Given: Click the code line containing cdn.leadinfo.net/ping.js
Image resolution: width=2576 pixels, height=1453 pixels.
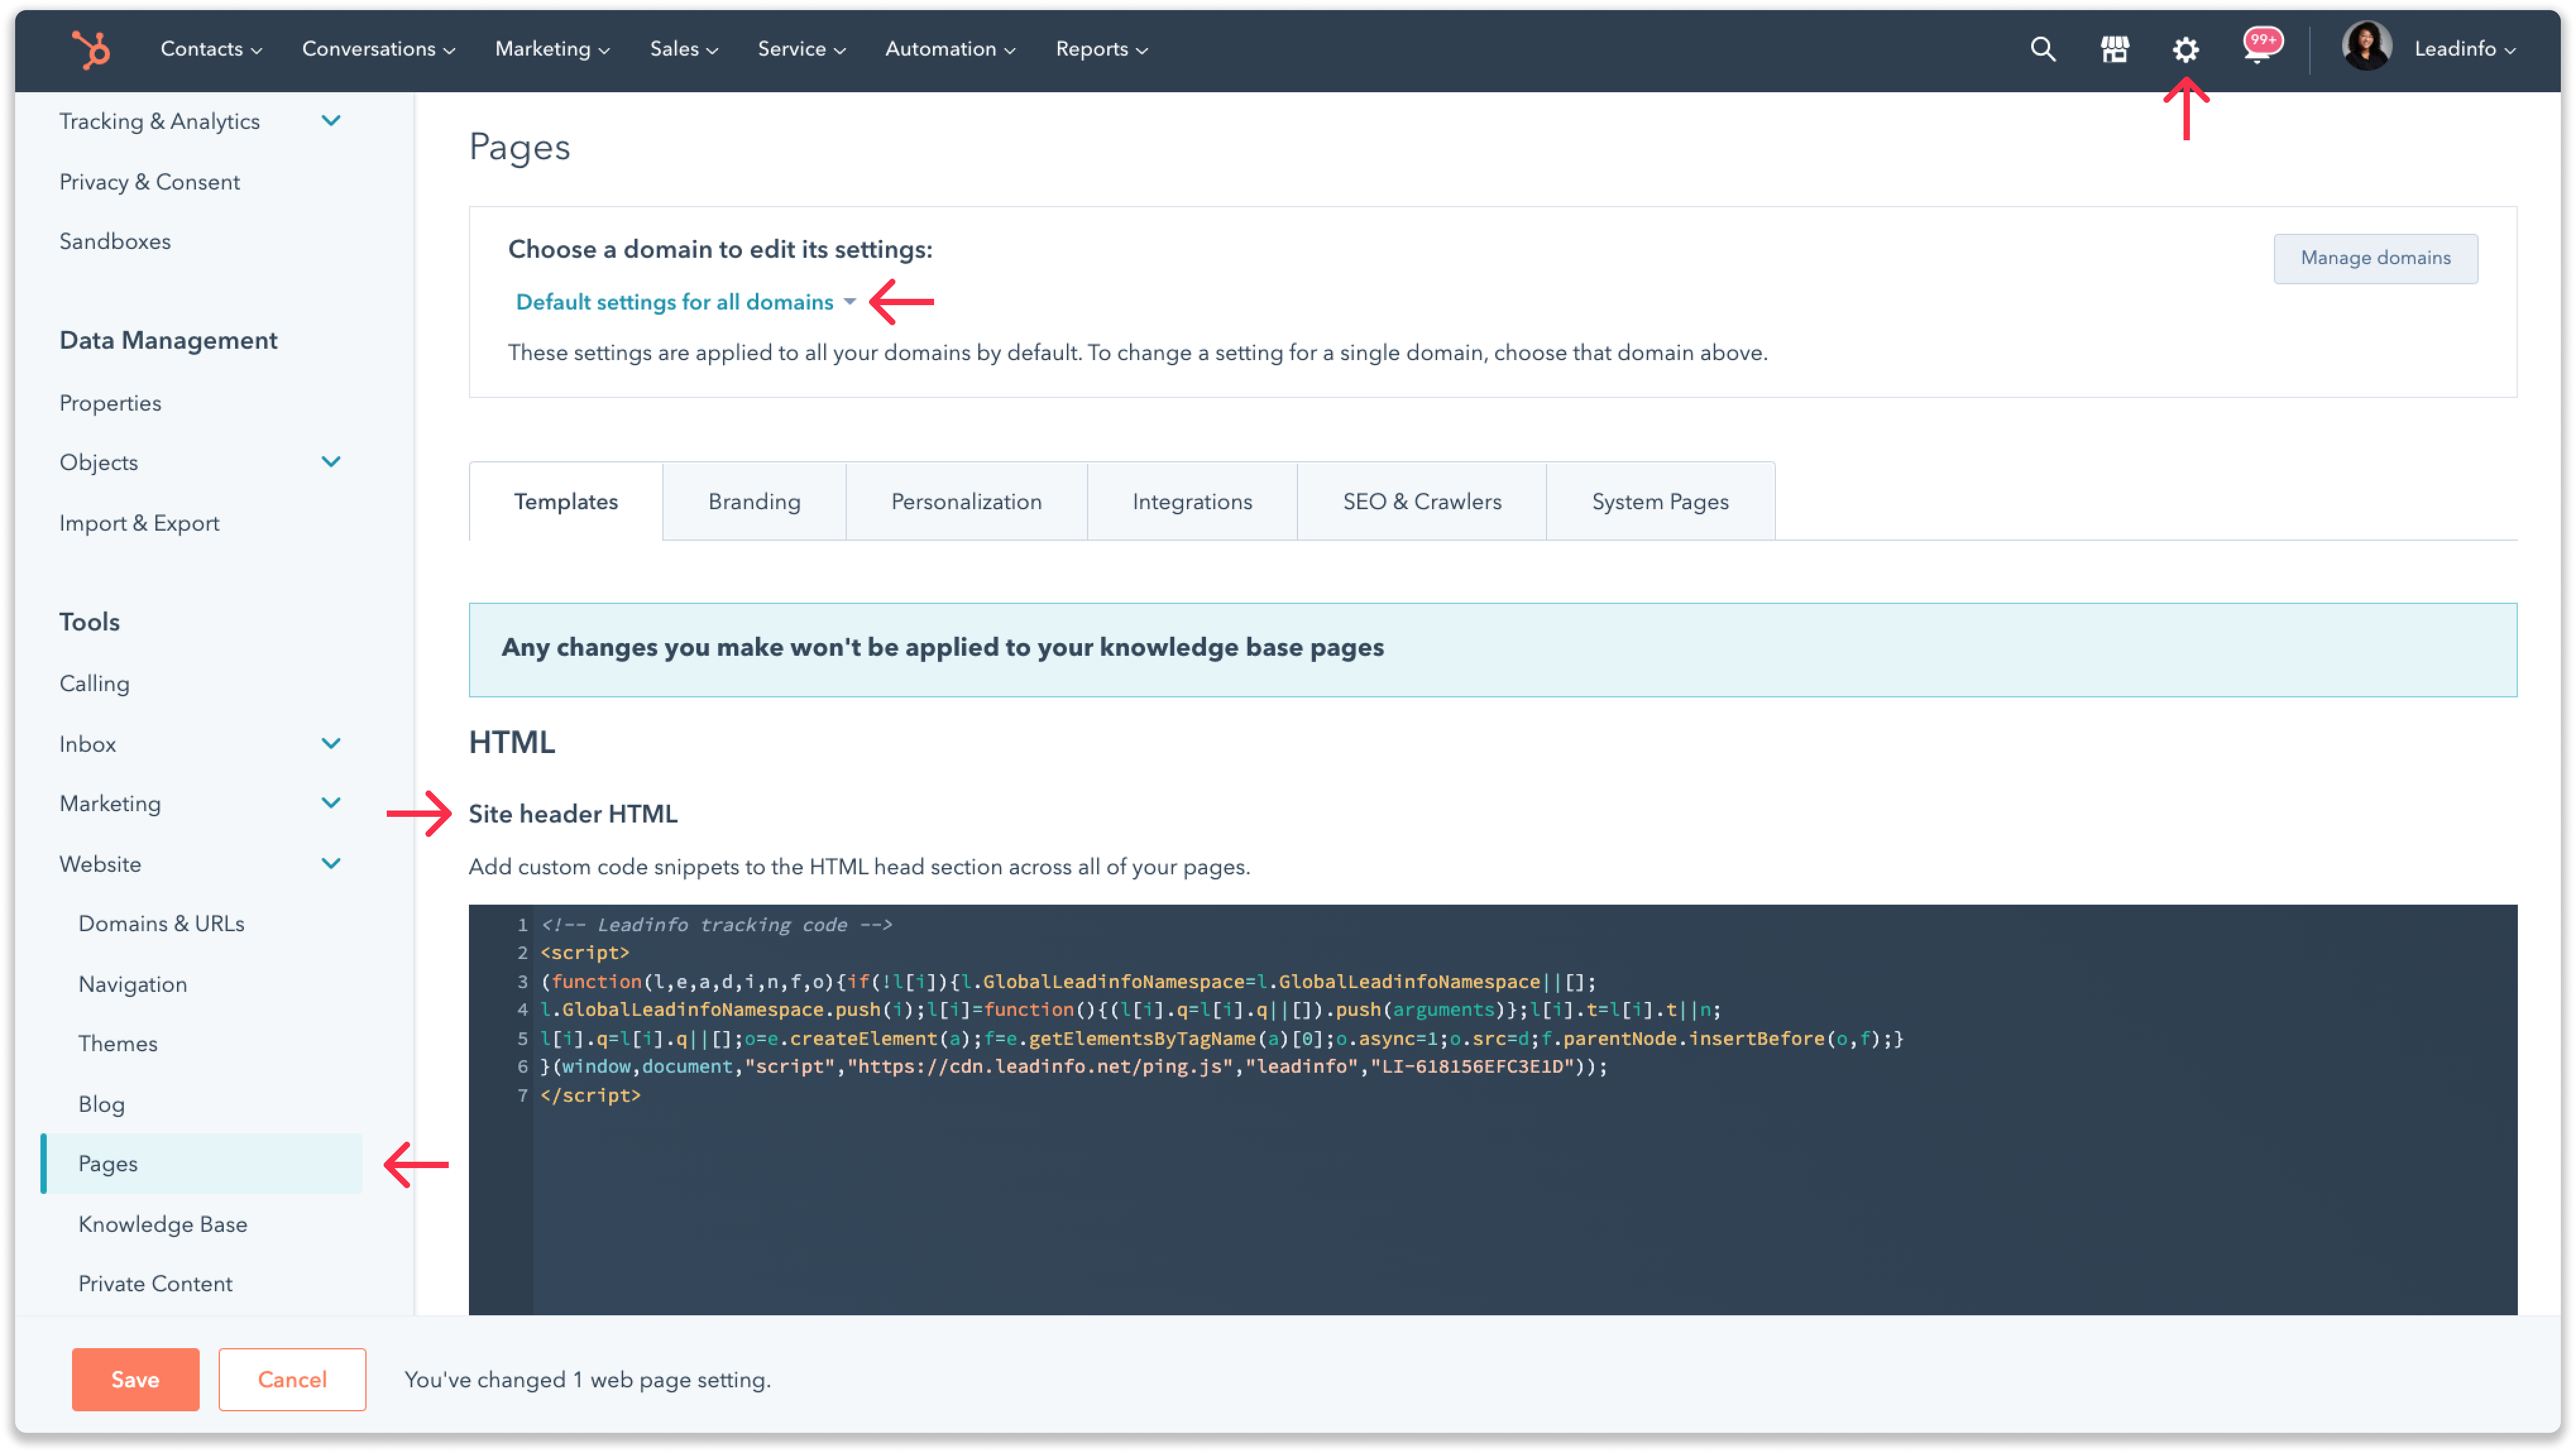Looking at the screenshot, I should coord(1074,1067).
